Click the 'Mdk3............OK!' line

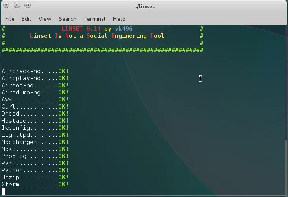[35, 149]
